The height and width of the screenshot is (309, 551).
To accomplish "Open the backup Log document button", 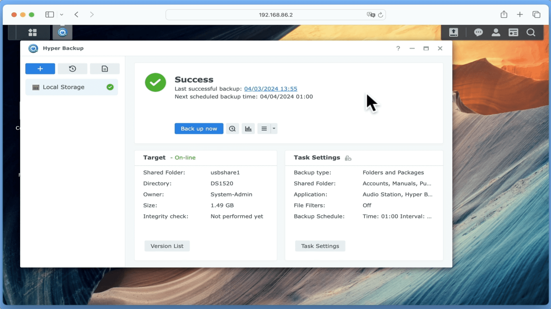I will tap(105, 69).
